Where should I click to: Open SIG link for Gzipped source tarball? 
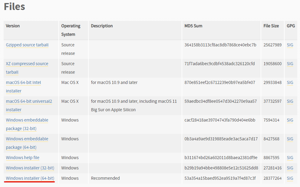(x=290, y=45)
